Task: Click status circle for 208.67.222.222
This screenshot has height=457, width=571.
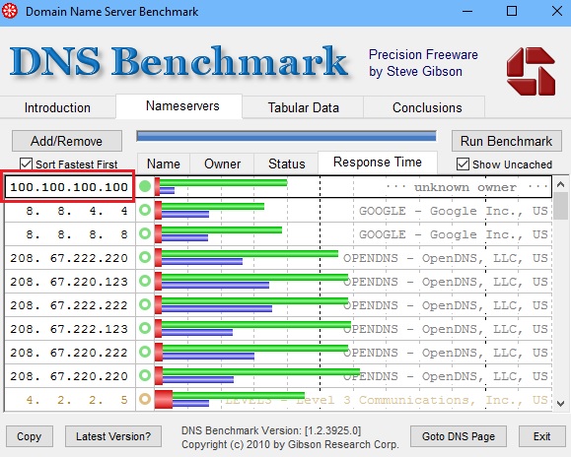Action: tap(145, 304)
